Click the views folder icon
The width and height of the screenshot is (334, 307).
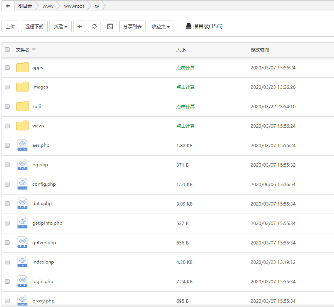pos(22,125)
